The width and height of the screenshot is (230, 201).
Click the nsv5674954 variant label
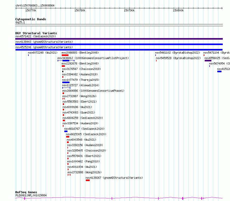click(219, 63)
